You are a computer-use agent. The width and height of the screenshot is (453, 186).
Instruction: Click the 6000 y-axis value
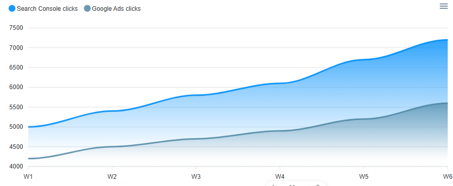(16, 87)
